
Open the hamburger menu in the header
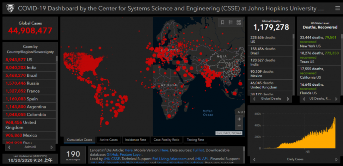click(x=337, y=8)
